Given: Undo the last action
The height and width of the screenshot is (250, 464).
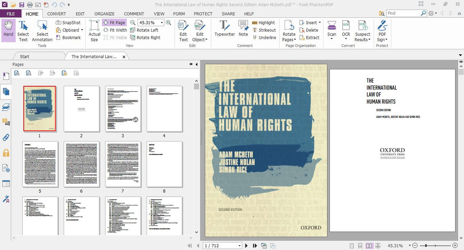Looking at the screenshot, I should [54, 5].
